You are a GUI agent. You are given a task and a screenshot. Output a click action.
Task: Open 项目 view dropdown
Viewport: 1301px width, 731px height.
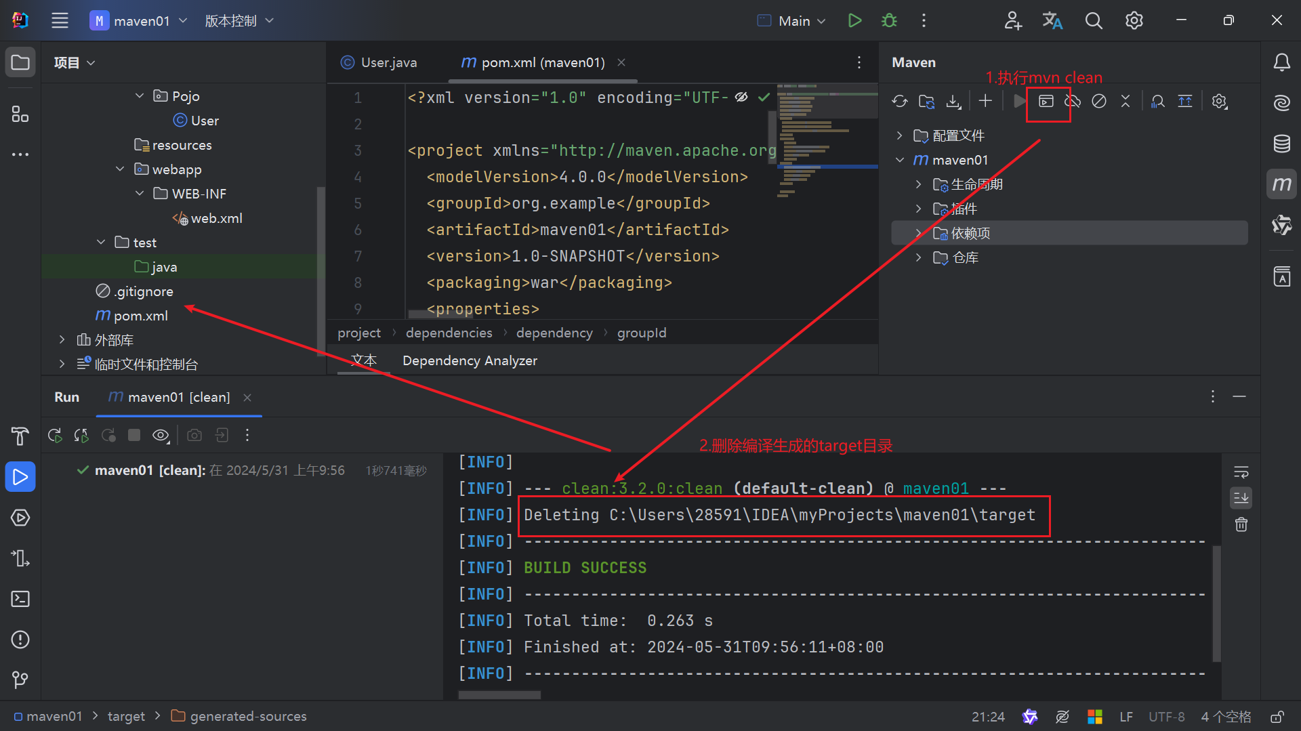[75, 62]
